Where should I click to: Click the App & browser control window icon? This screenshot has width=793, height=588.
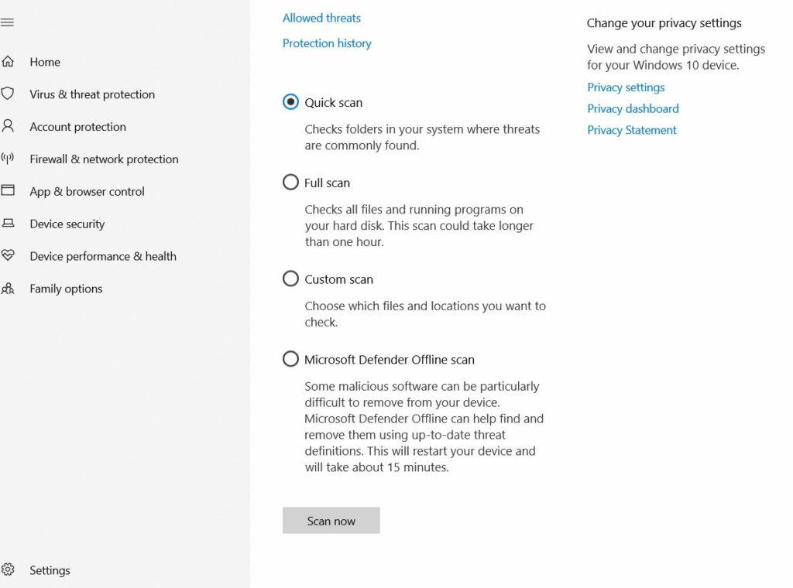[x=8, y=191]
